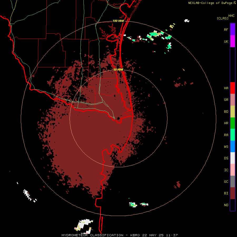Click the BD yellow legend swatch
Viewport: 237px width, 237px height.
tap(233, 112)
